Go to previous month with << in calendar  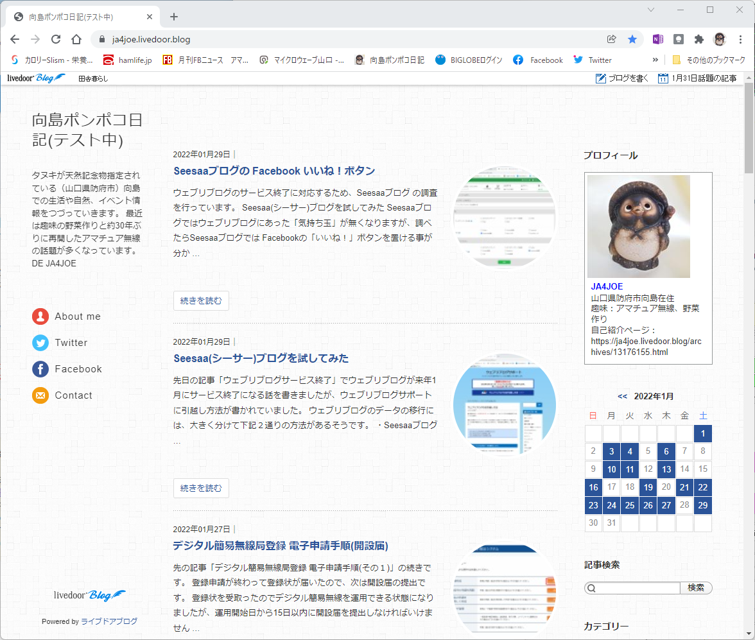[x=622, y=396]
